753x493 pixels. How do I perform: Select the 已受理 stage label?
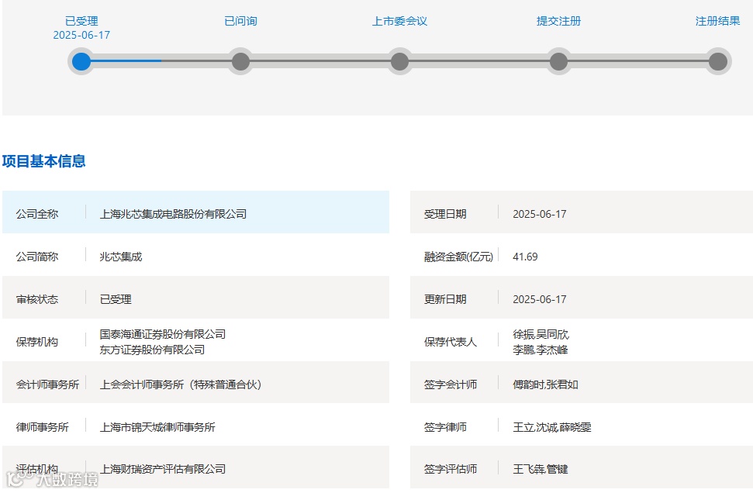click(x=81, y=21)
